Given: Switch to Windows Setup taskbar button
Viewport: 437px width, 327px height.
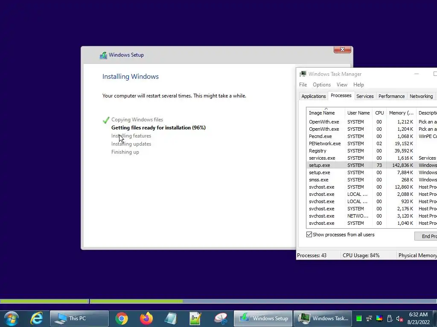Looking at the screenshot, I should (263, 318).
